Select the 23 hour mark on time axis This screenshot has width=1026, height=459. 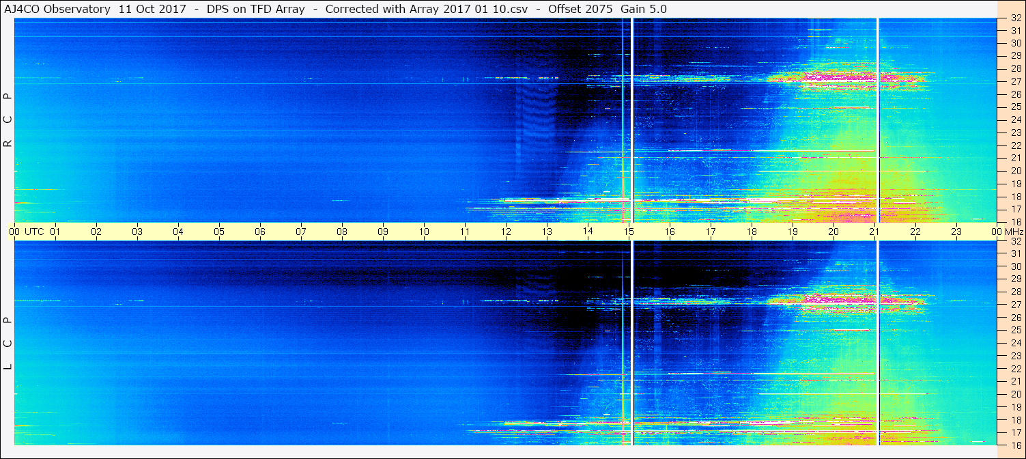tap(956, 232)
